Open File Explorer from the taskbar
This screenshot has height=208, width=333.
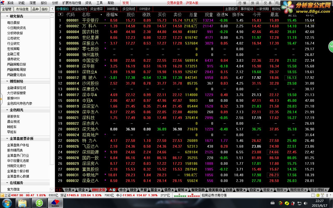click(23, 203)
